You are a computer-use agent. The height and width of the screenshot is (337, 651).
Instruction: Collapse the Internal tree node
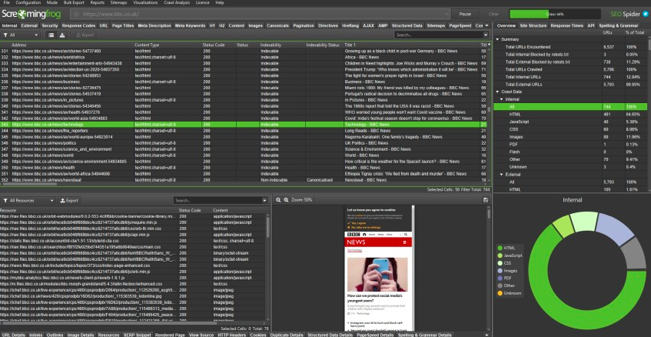(x=501, y=99)
